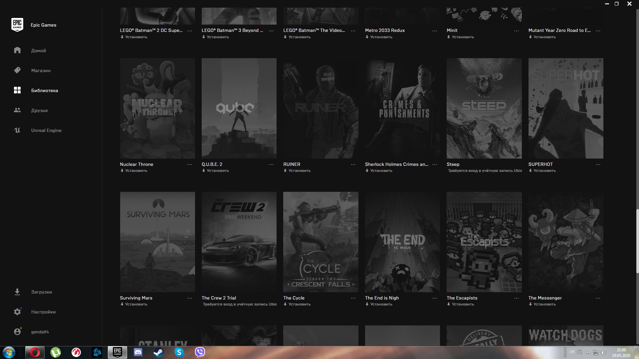This screenshot has height=359, width=639.
Task: Open Discord from the taskbar
Action: pyautogui.click(x=138, y=352)
